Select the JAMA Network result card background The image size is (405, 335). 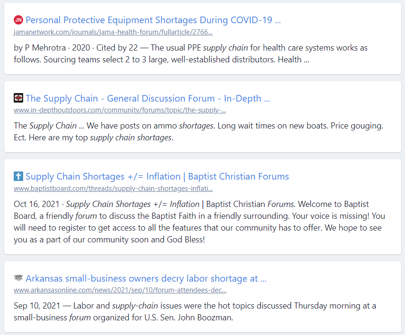click(202, 39)
